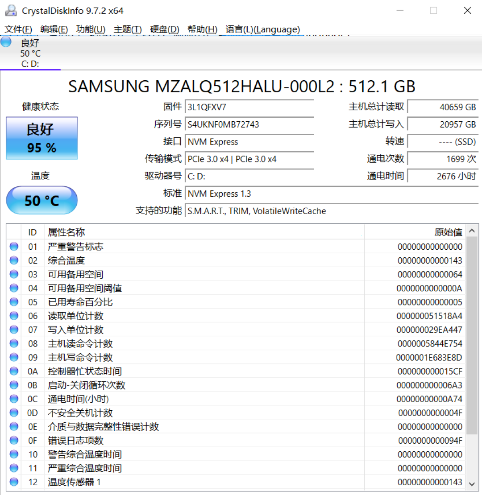The height and width of the screenshot is (495, 482).
Task: Click total host reads value 40659 GB
Action: click(x=443, y=107)
